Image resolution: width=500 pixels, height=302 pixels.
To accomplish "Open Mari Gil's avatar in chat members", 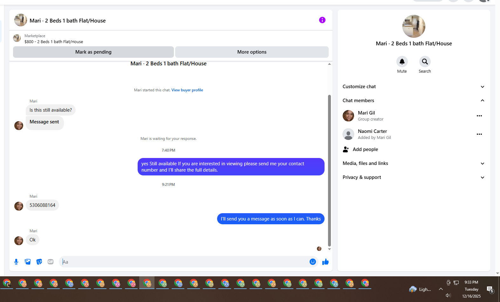I will point(348,116).
